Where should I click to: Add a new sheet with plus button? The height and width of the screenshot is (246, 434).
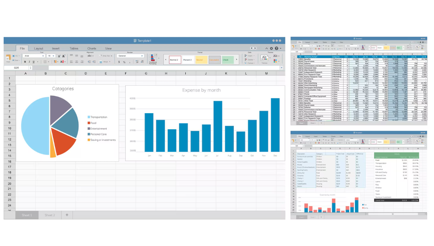67,215
